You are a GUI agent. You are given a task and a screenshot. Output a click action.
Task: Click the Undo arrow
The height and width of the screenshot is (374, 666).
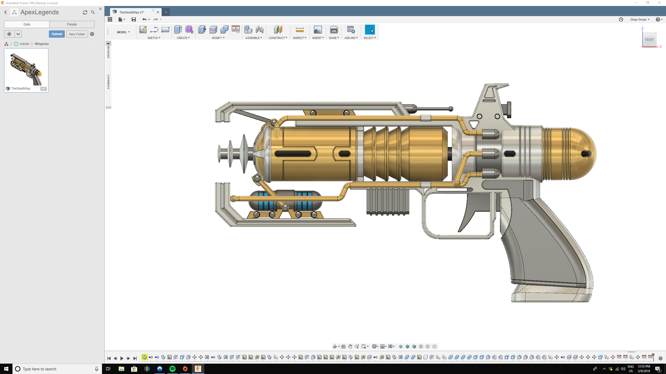[x=144, y=19]
